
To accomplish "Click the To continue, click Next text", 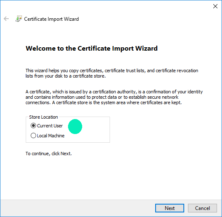I will point(49,154).
